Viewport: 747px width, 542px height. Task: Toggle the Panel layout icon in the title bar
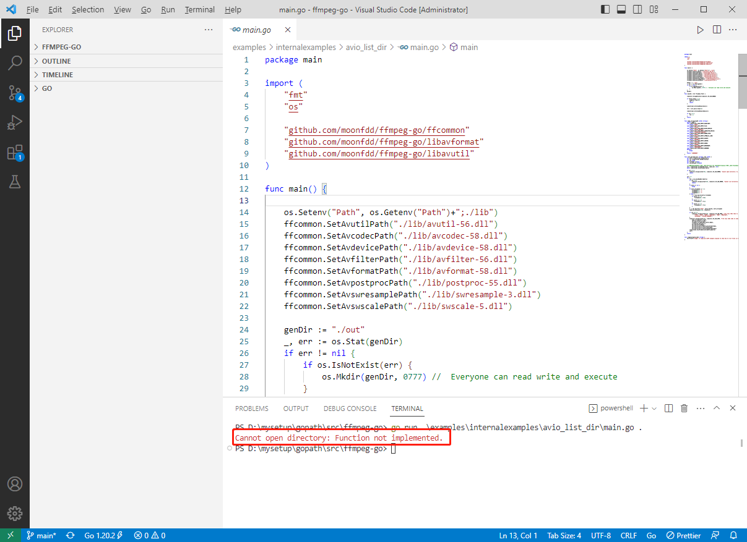click(620, 10)
